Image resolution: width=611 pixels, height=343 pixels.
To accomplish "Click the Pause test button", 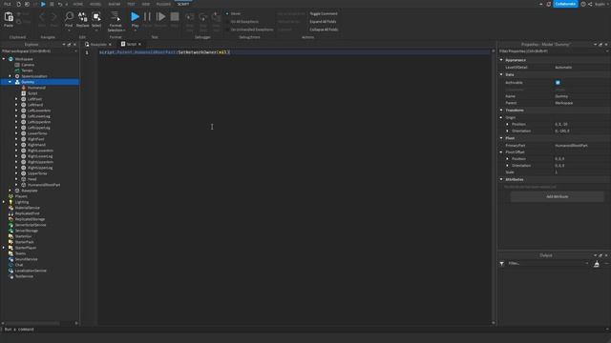I will point(147,16).
